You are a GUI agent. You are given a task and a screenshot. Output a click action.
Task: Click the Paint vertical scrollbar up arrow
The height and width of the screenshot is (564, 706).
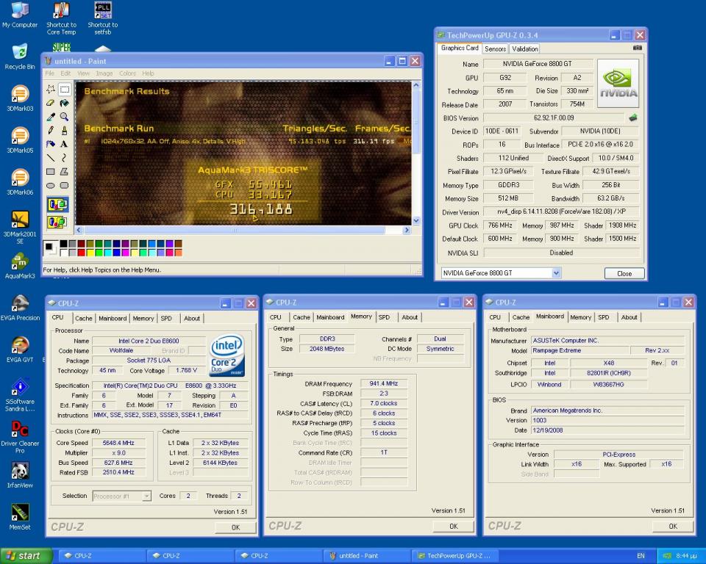pyautogui.click(x=416, y=85)
